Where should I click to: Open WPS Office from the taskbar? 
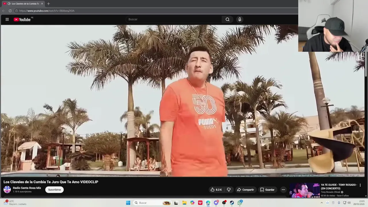(x=200, y=203)
